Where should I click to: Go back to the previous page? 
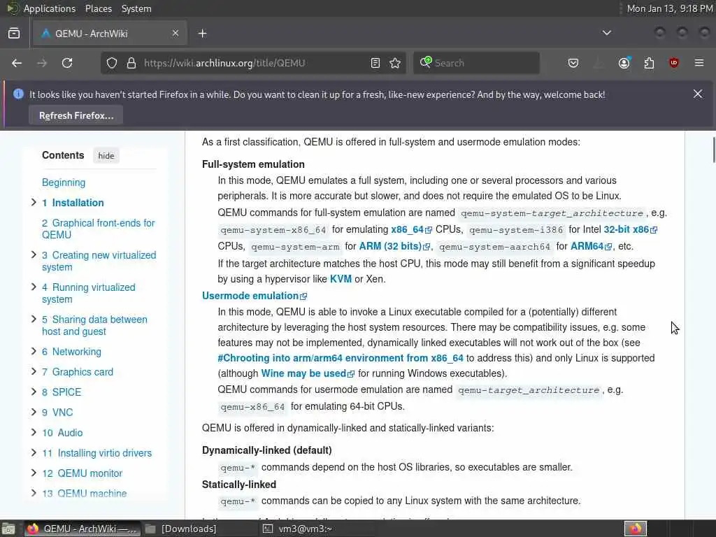click(x=17, y=63)
